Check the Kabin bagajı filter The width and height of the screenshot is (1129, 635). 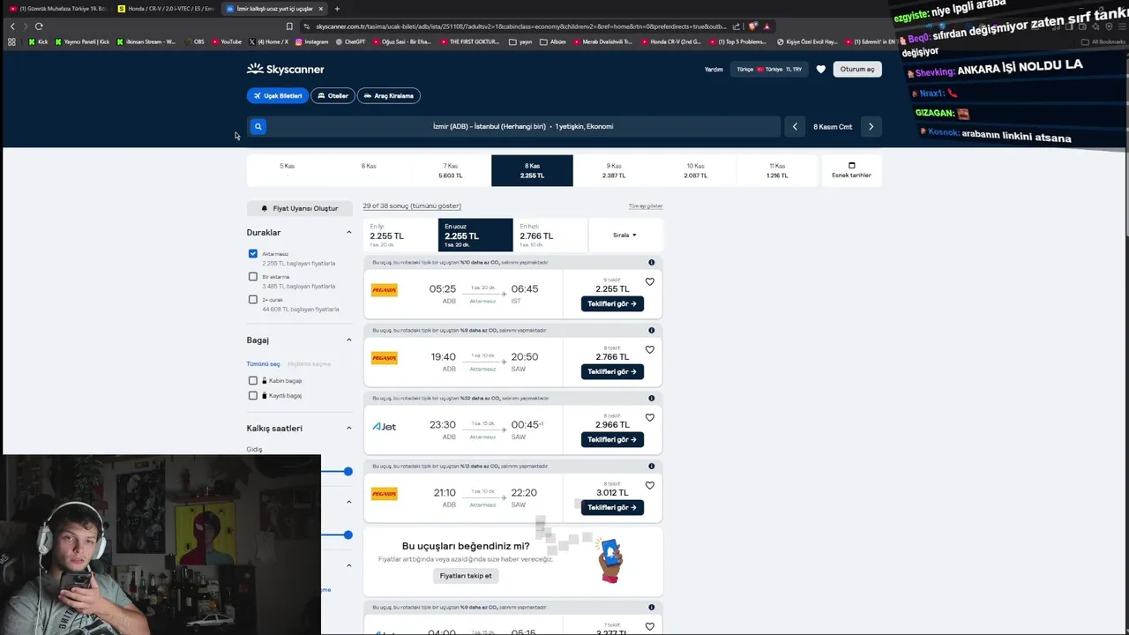pyautogui.click(x=253, y=381)
